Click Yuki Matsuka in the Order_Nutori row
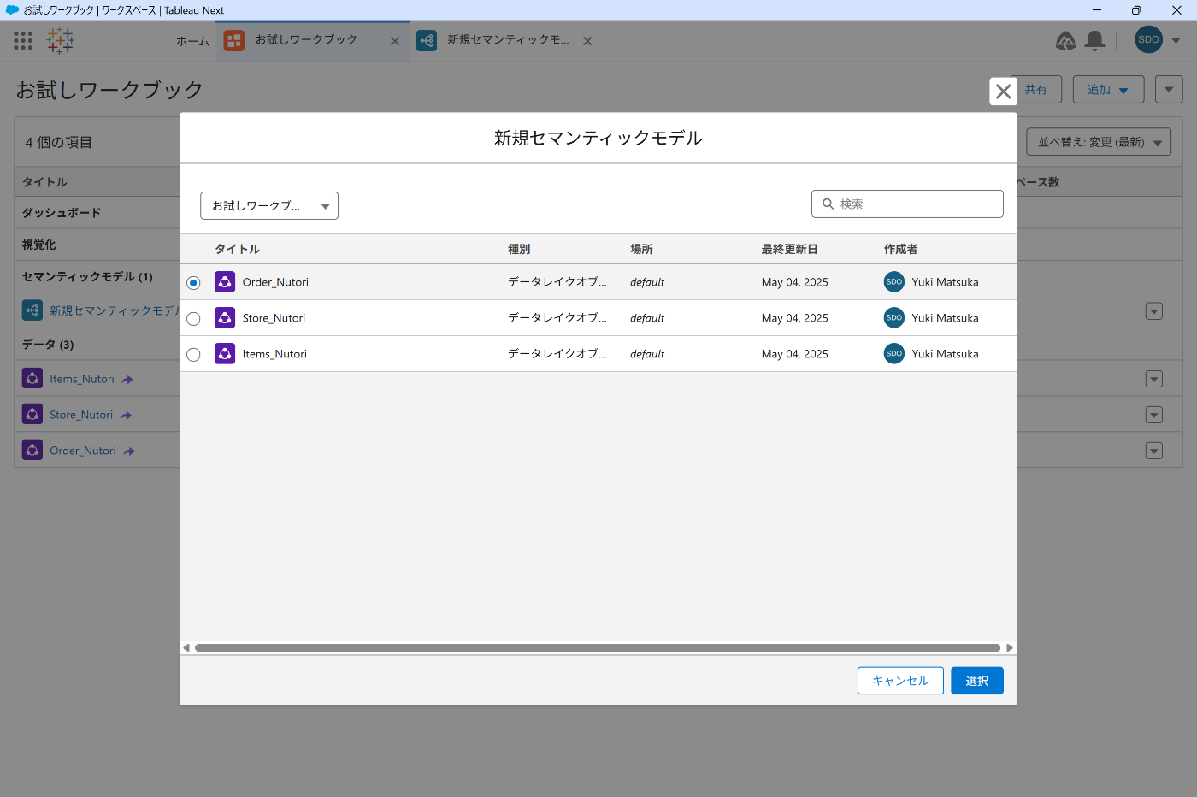Image resolution: width=1197 pixels, height=797 pixels. (x=945, y=282)
